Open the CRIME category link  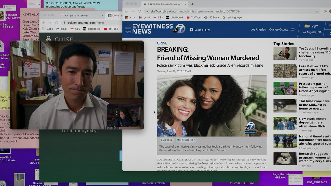162,43
